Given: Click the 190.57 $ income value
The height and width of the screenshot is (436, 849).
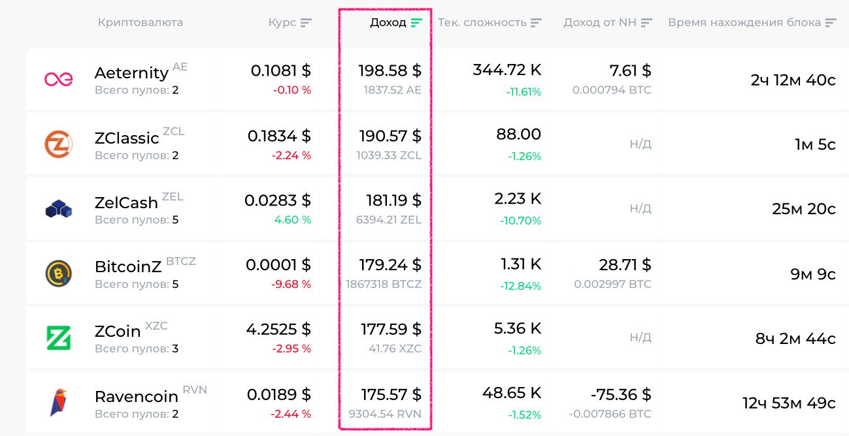Looking at the screenshot, I should (390, 136).
